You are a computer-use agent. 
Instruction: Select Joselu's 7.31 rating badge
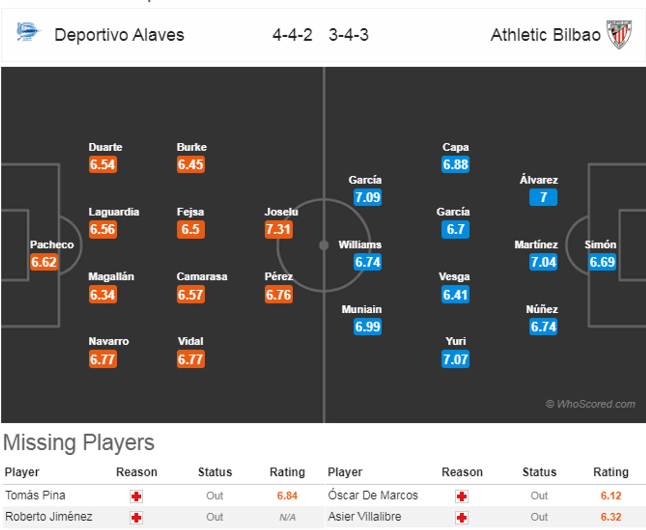pos(278,229)
